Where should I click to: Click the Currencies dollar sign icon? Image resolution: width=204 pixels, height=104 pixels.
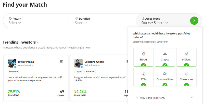coord(186,74)
